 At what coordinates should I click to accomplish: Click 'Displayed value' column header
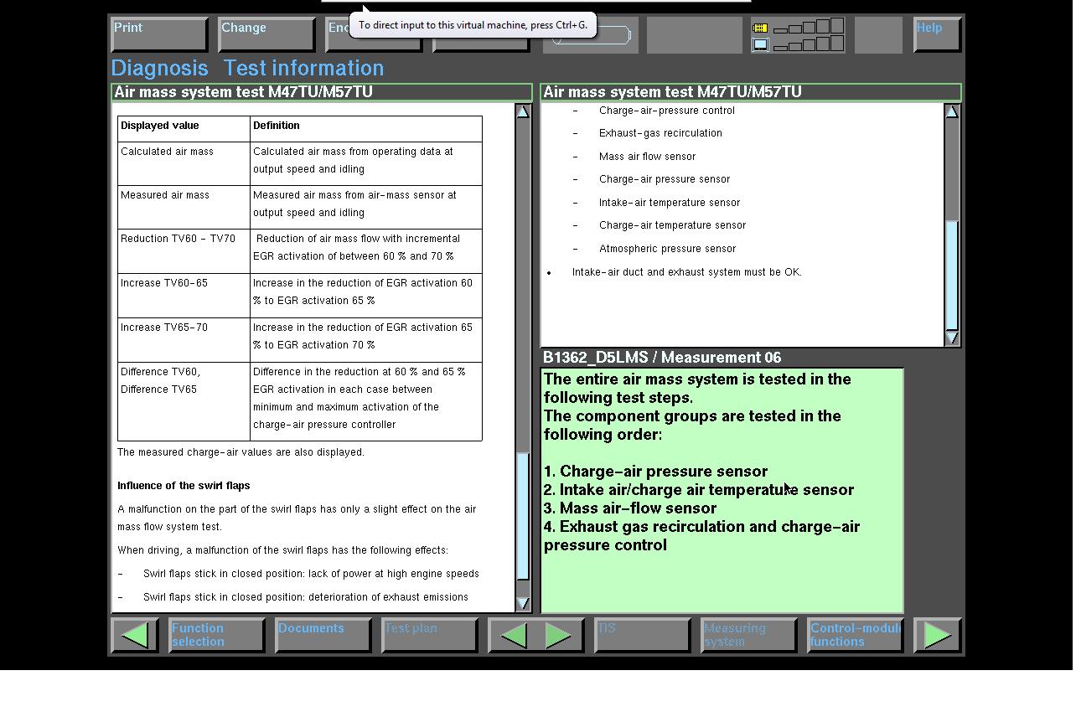click(x=184, y=129)
